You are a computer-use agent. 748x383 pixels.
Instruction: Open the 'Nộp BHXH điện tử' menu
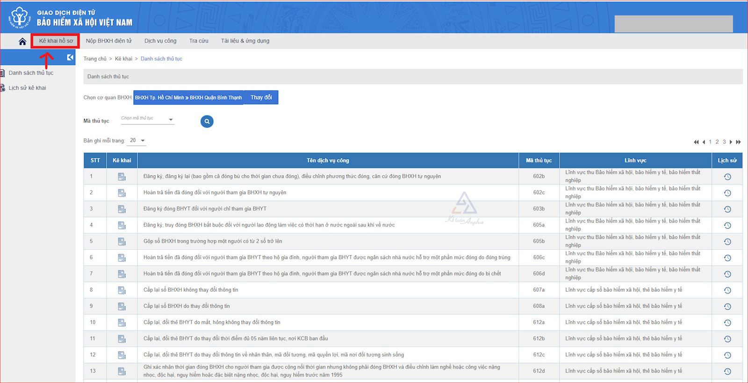tap(108, 41)
